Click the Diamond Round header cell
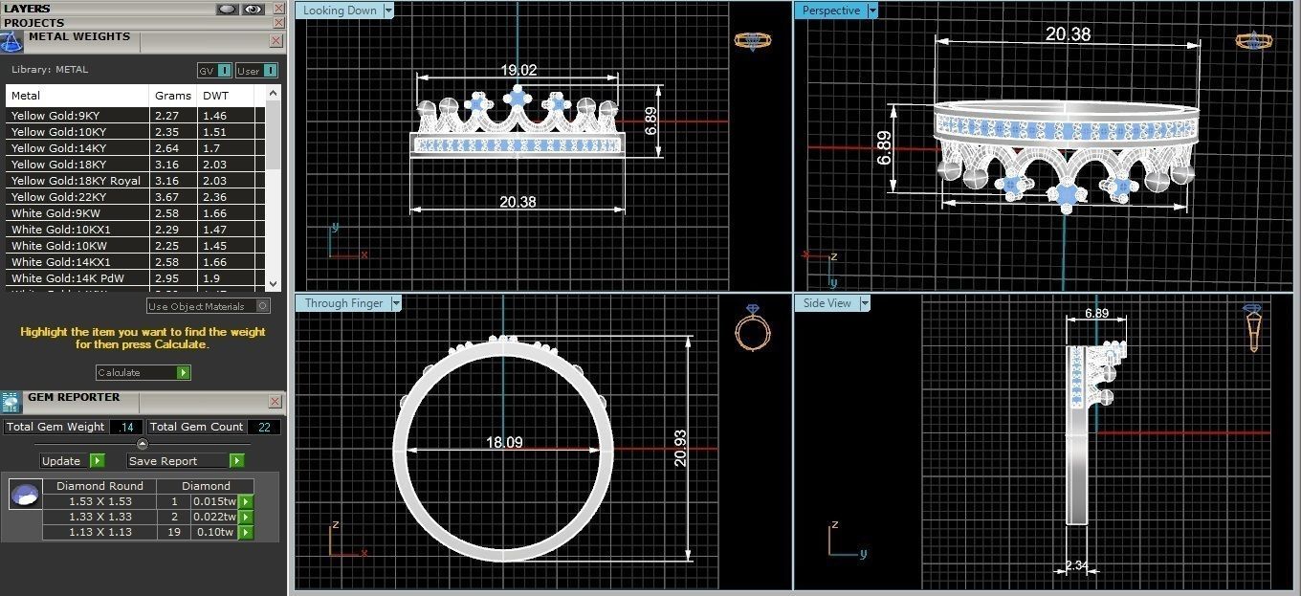 99,486
